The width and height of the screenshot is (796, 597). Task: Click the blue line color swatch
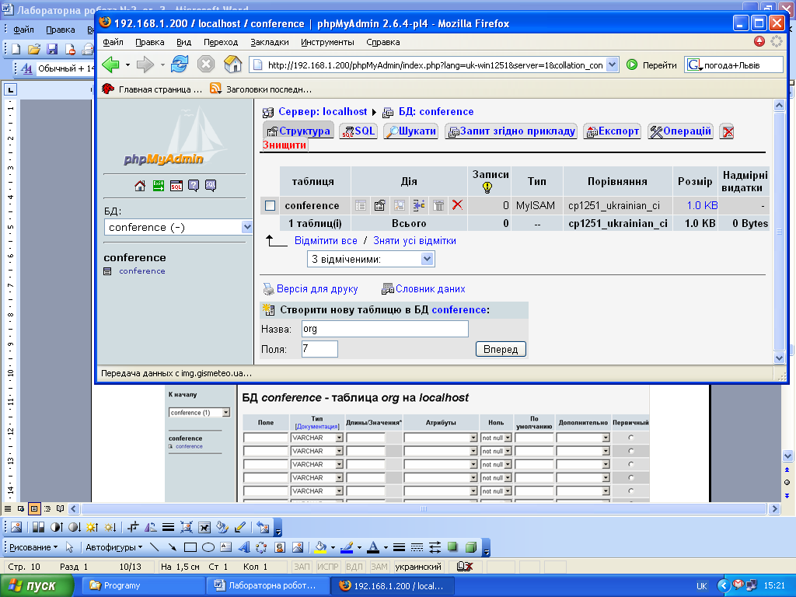pyautogui.click(x=347, y=547)
